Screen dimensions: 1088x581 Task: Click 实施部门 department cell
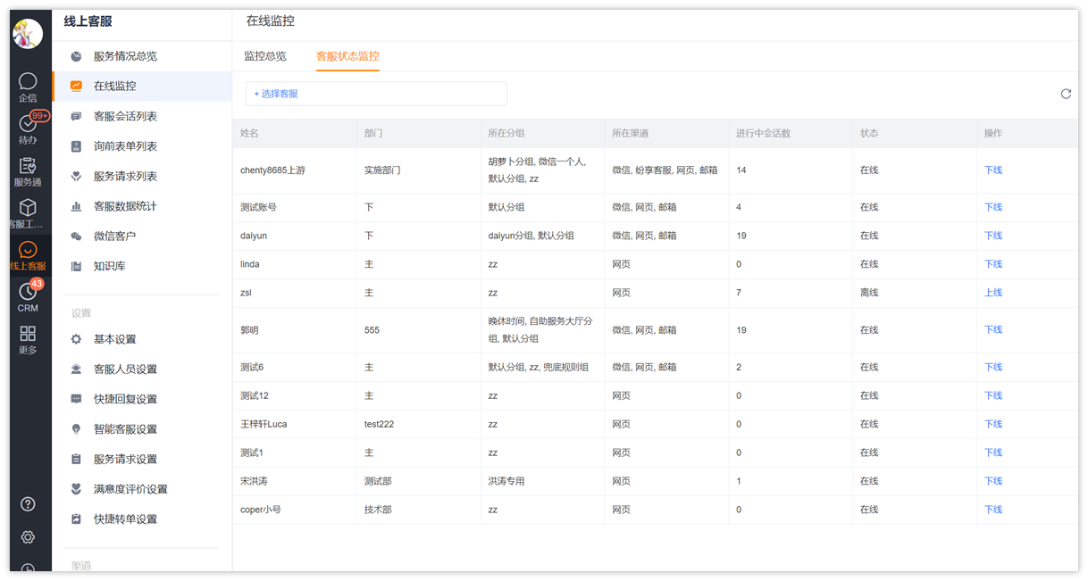382,170
